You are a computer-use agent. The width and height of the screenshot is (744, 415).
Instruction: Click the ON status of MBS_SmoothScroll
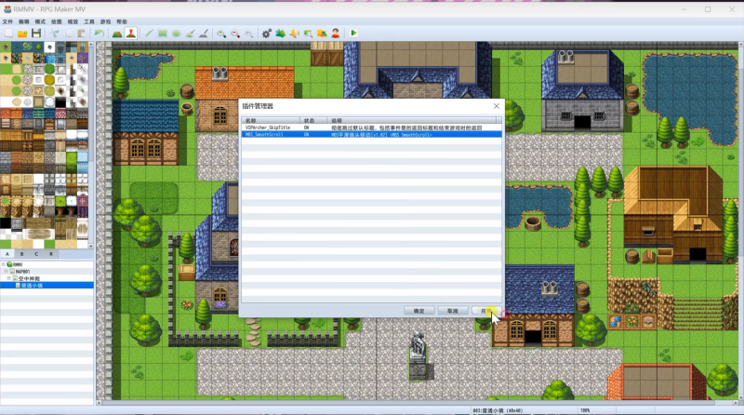[307, 134]
